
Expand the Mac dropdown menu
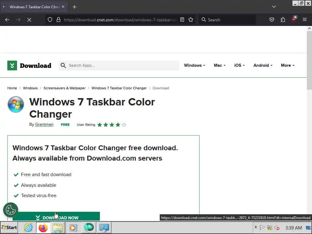pos(219,65)
